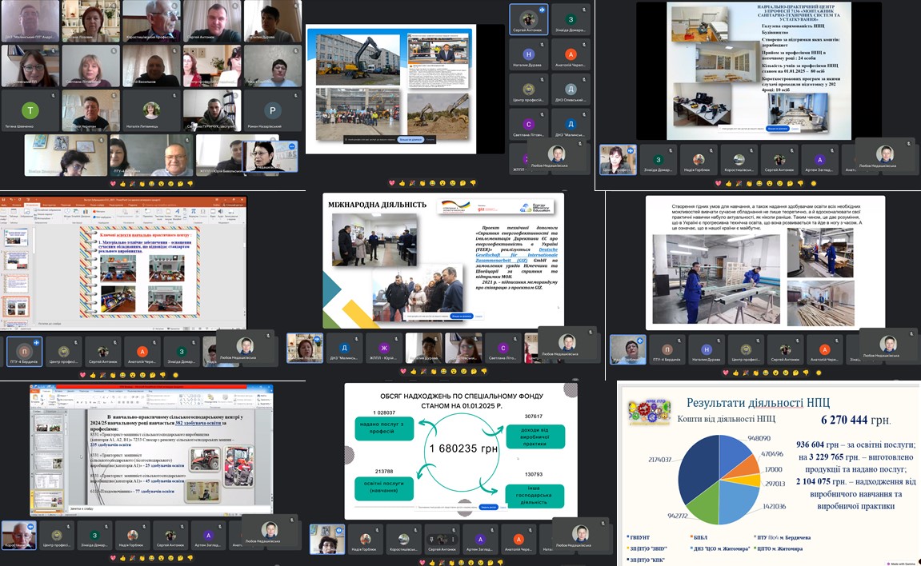Image resolution: width=921 pixels, height=566 pixels.
Task: Toggle muted mic icon on Тетяна Шевченко's tile
Action: click(x=54, y=94)
